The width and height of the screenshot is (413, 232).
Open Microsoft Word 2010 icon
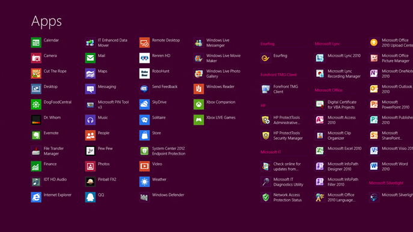pyautogui.click(x=375, y=166)
